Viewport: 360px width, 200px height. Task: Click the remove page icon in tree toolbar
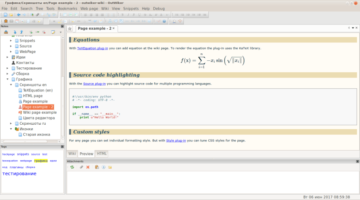(x=44, y=32)
